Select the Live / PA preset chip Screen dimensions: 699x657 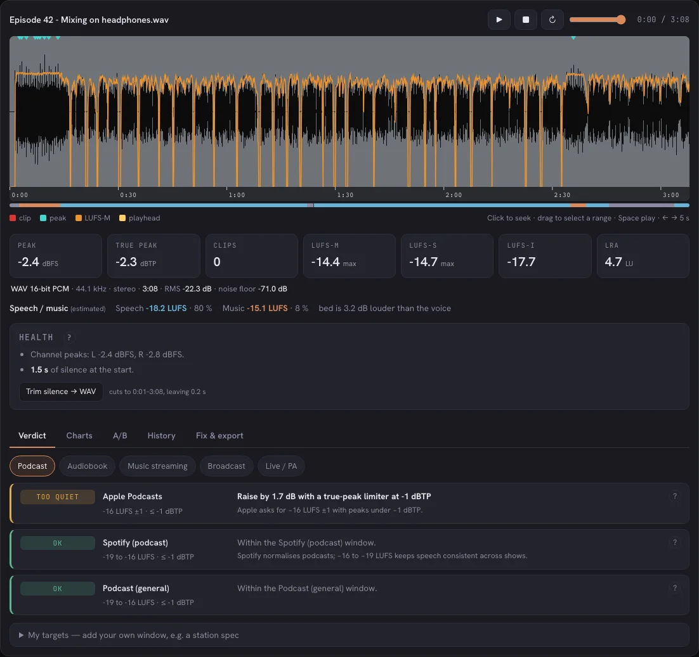tap(281, 466)
